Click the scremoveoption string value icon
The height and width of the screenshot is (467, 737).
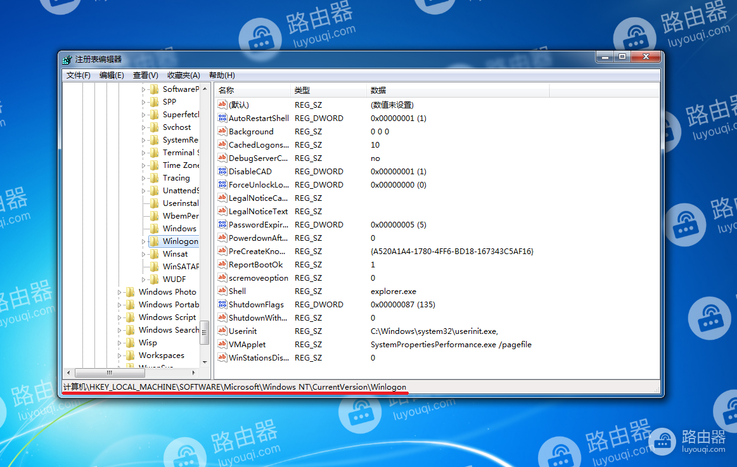(x=222, y=278)
